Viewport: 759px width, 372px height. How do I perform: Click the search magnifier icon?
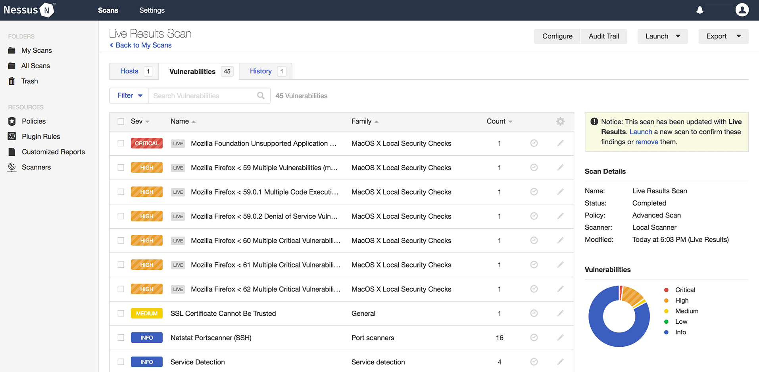coord(261,96)
